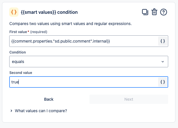Open help via the question mark icon
The image size is (178, 128).
coord(164,12)
